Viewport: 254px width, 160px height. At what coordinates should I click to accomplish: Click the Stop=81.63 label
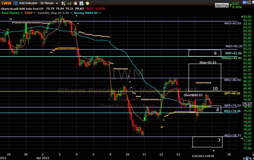pos(208,62)
